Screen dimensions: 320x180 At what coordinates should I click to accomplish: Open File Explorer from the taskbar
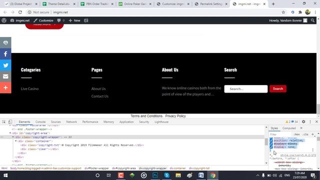178,175
